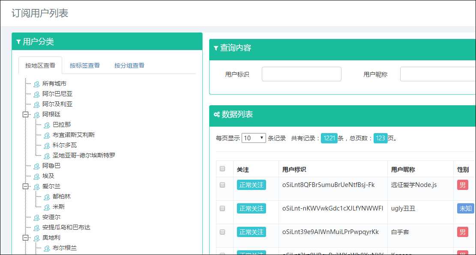Focus the 用户昵称 input field
Image resolution: width=476 pixels, height=255 pixels.
438,74
